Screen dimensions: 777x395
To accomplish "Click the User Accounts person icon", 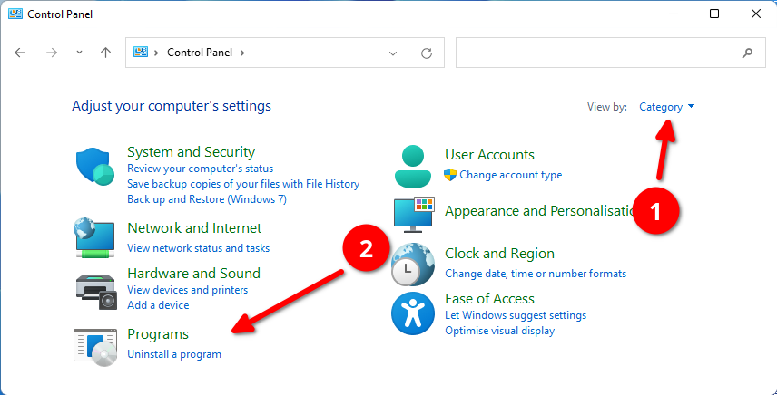I will 415,164.
